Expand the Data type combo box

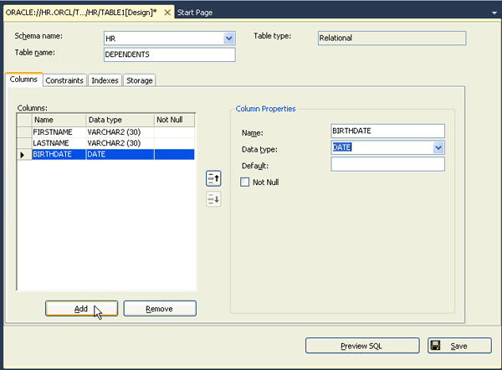438,148
